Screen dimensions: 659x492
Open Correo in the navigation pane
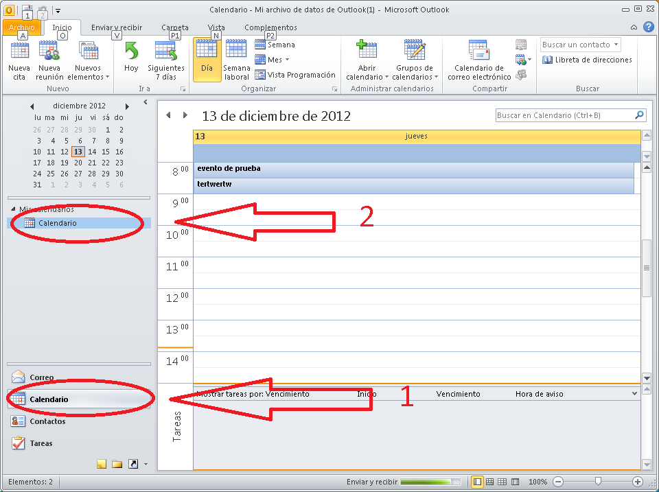(79, 377)
